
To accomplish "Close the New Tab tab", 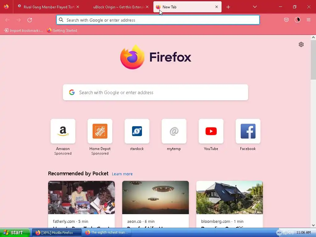I will pos(217,7).
